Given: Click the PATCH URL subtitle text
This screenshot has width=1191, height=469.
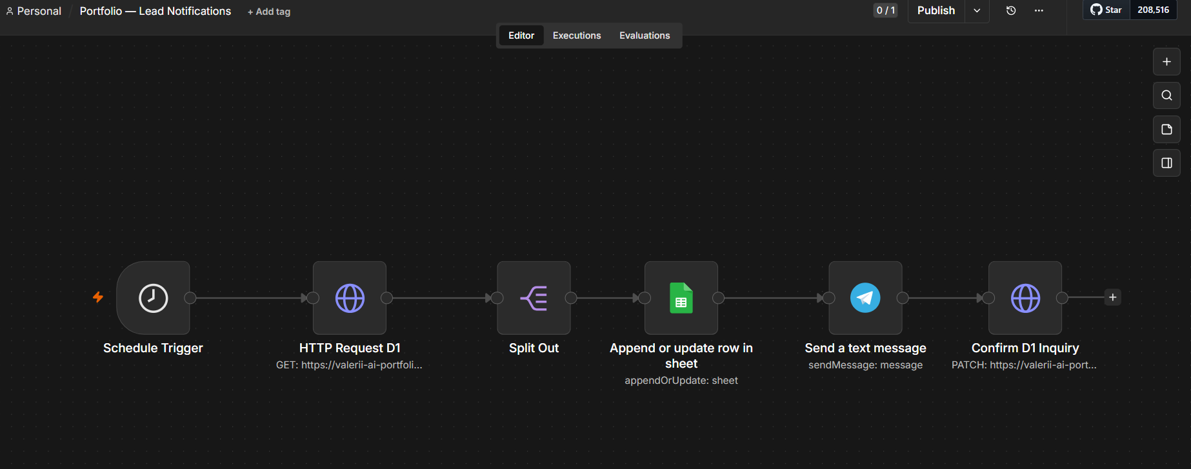Looking at the screenshot, I should click(1024, 364).
